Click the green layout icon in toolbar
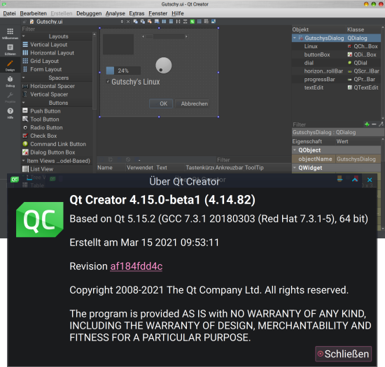This screenshot has height=367, width=385. point(192,22)
